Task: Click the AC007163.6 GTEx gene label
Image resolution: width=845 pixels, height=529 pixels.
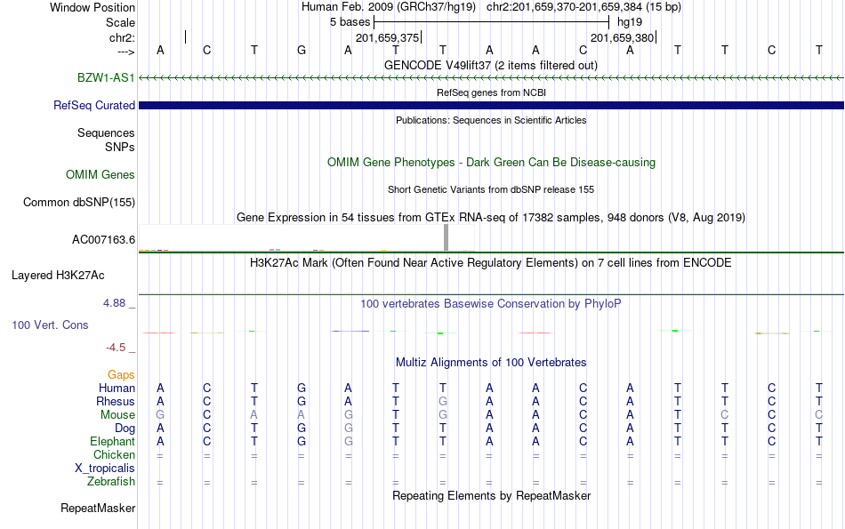Action: tap(103, 239)
